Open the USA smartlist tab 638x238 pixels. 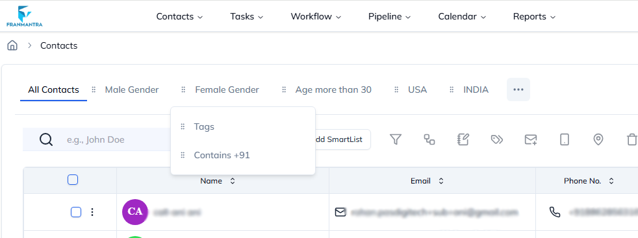[418, 89]
